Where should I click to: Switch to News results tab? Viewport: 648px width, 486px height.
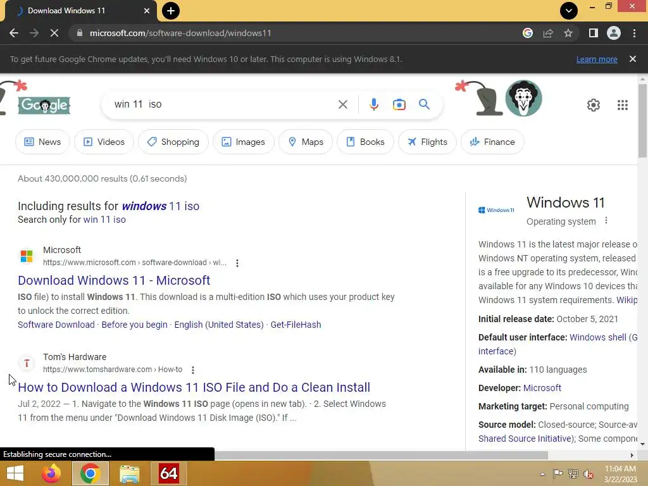pos(42,142)
